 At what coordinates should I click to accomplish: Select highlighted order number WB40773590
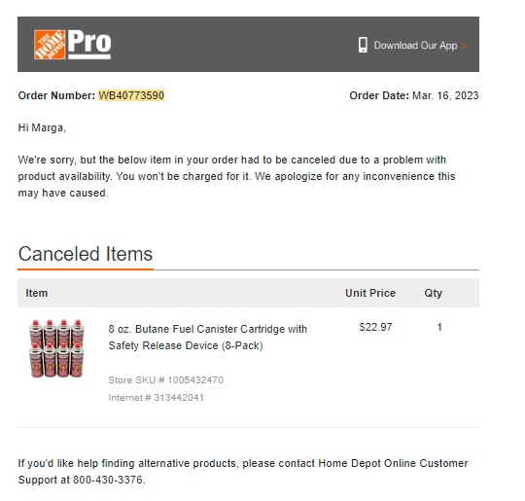pos(131,95)
